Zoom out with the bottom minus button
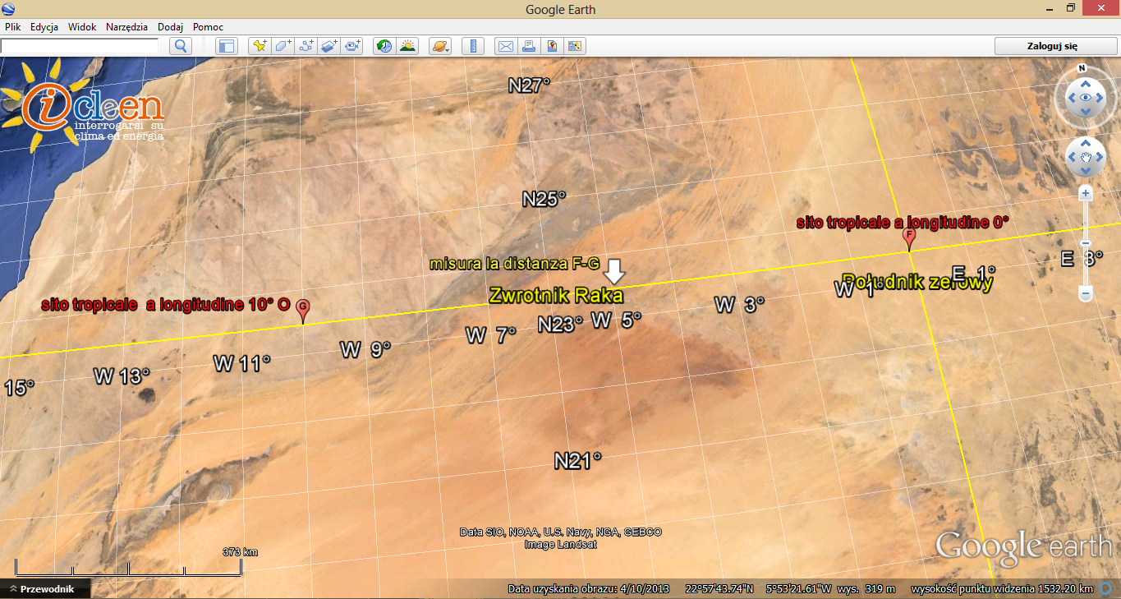 (1086, 293)
